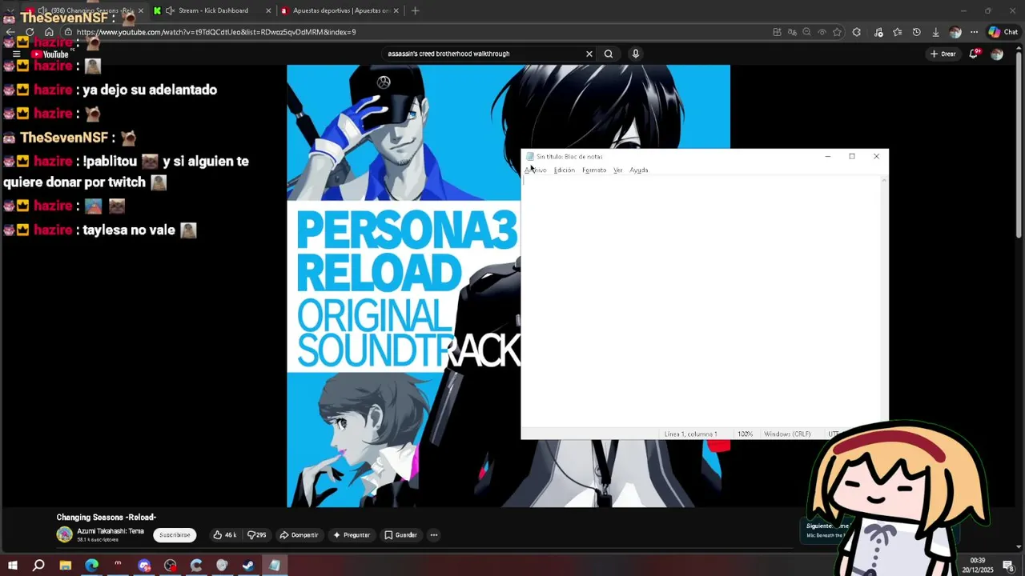Click the Suscribirse button
Image resolution: width=1025 pixels, height=576 pixels.
tap(175, 535)
